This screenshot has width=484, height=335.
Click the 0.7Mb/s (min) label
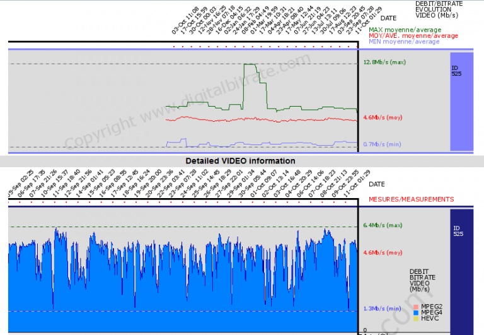coord(383,144)
